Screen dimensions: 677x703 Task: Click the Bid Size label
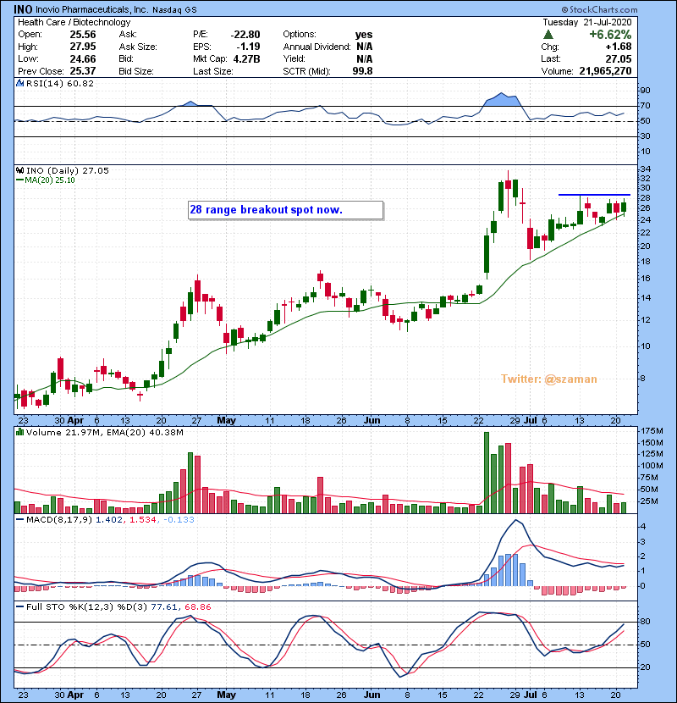click(x=136, y=71)
